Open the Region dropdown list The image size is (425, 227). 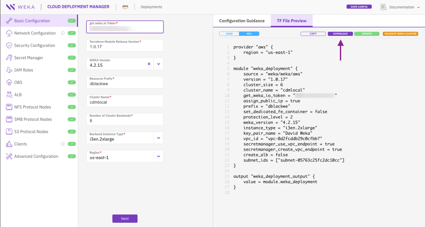point(158,156)
